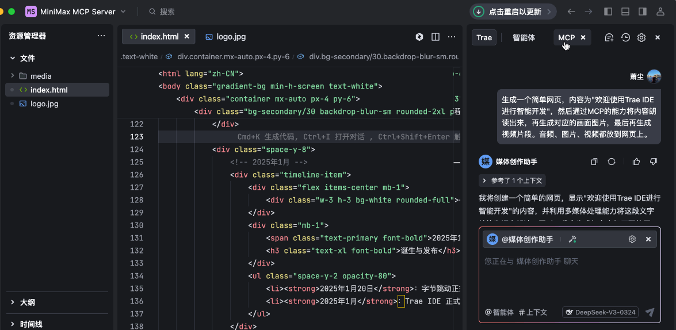Thumbs down the assistant response
Image resolution: width=676 pixels, height=330 pixels.
coord(653,162)
